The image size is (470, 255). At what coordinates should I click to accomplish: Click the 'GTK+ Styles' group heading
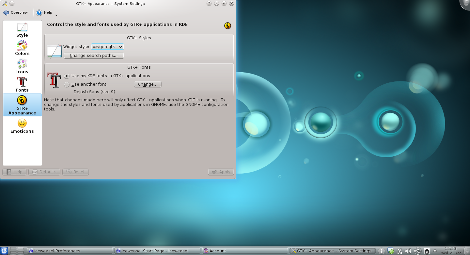(139, 38)
